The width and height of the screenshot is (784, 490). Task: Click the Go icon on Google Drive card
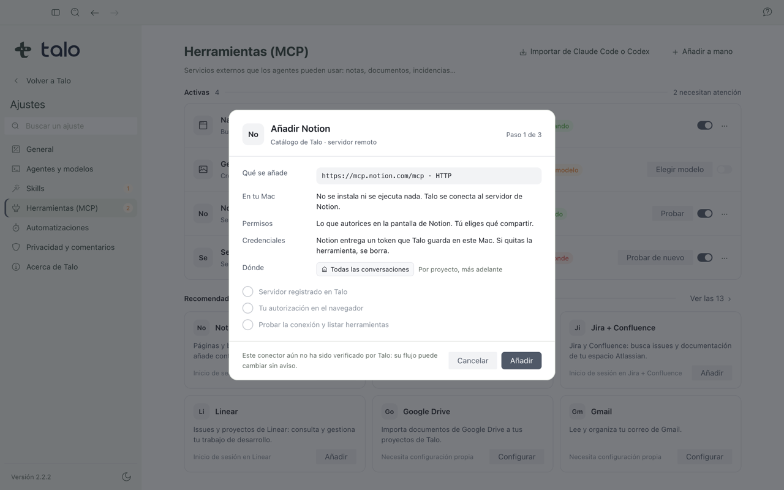pos(389,412)
